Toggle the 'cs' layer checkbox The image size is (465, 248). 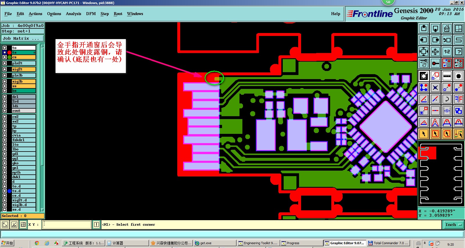tap(5, 57)
